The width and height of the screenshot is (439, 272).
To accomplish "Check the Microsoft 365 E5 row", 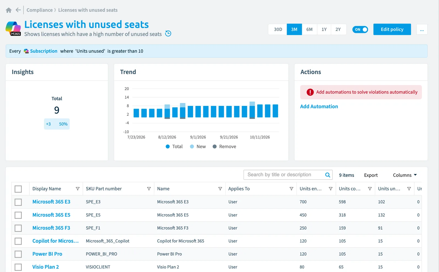I will click(x=18, y=215).
